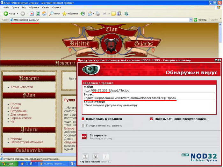Image resolution: width=223 pixels, height=167 pixels.
Task: Refresh the page with the toolbar icon
Action: (x=38, y=14)
